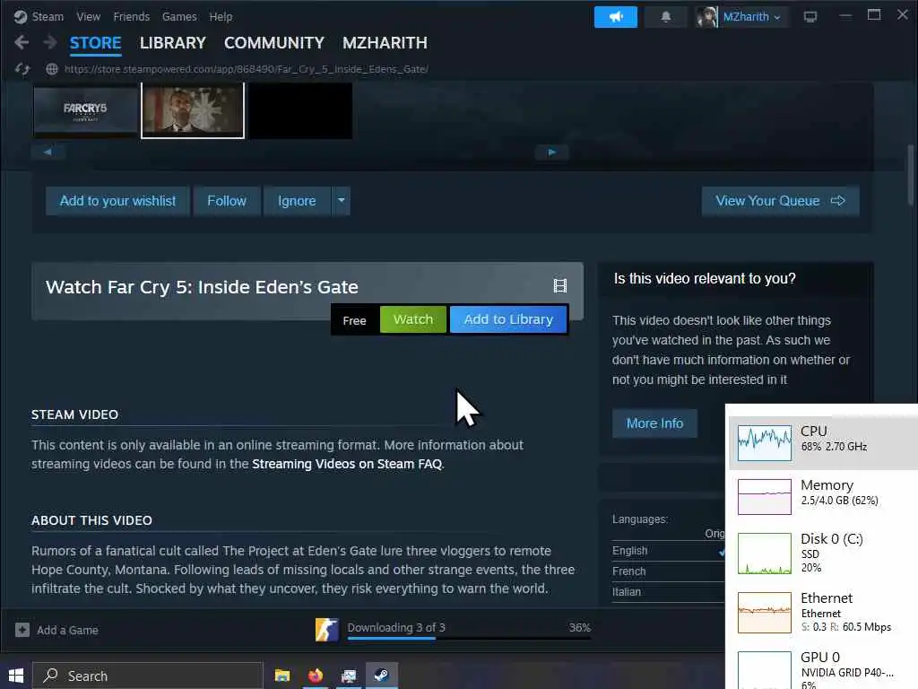Open the Windows Start menu

[x=16, y=676]
